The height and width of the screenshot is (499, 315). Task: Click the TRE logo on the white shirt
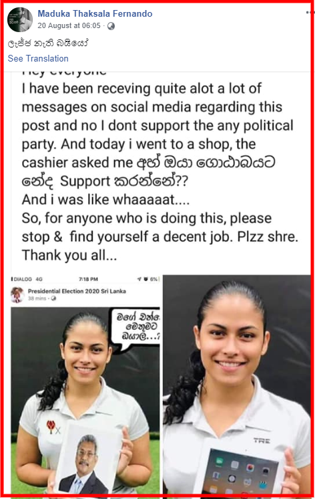coord(262,440)
